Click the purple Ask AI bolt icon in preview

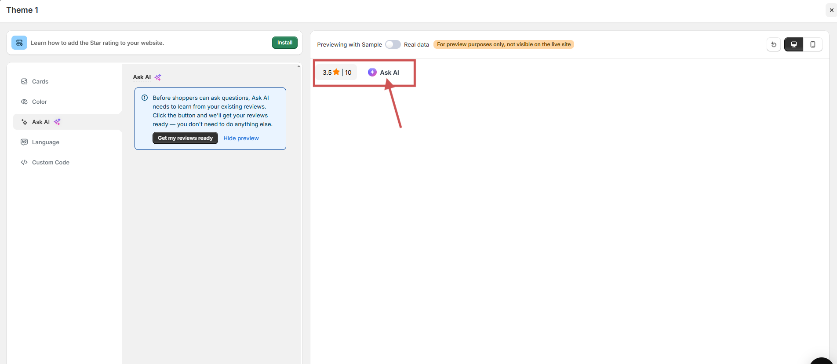pos(372,72)
